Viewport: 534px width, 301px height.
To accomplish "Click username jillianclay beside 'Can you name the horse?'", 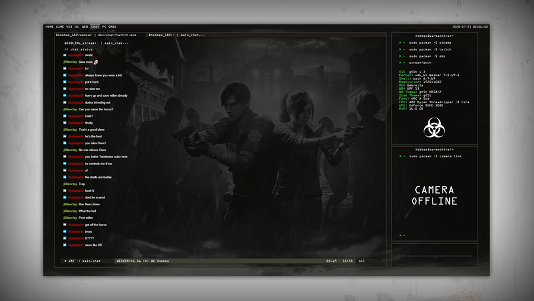I will 70,109.
